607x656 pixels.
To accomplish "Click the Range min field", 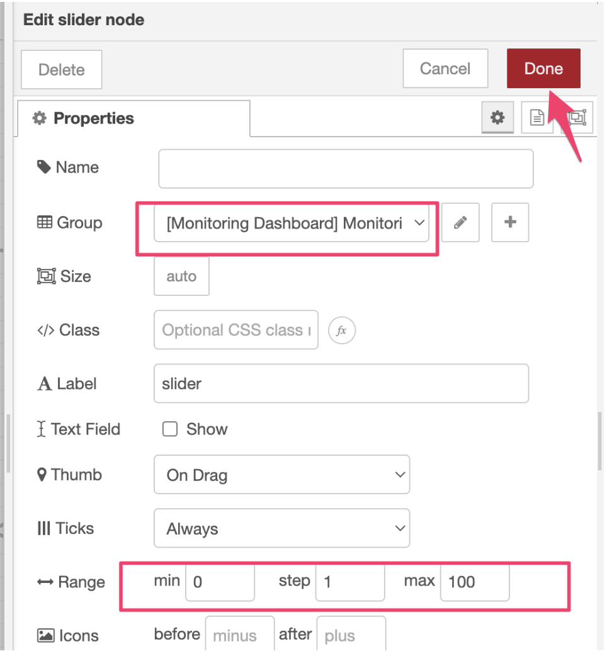I will tap(220, 582).
